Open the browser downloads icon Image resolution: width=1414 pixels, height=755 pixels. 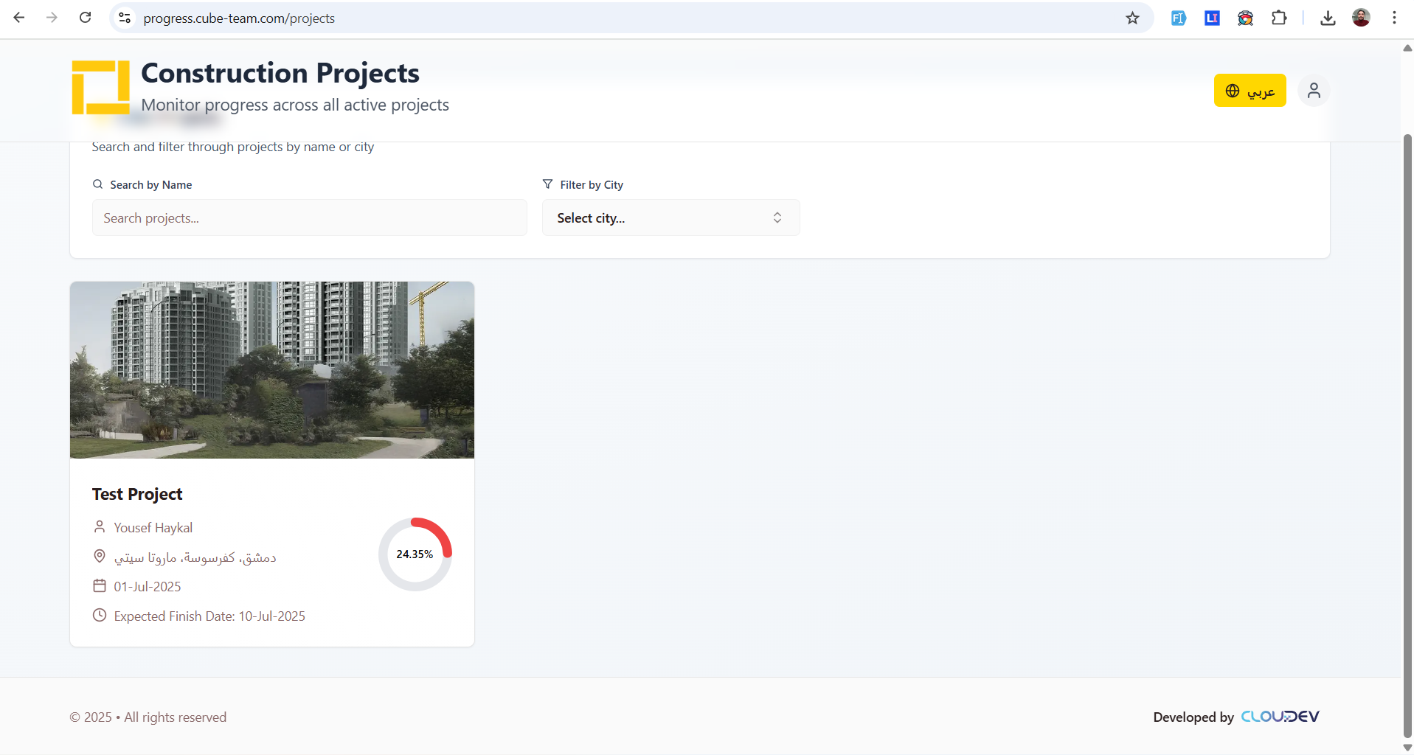(x=1327, y=18)
